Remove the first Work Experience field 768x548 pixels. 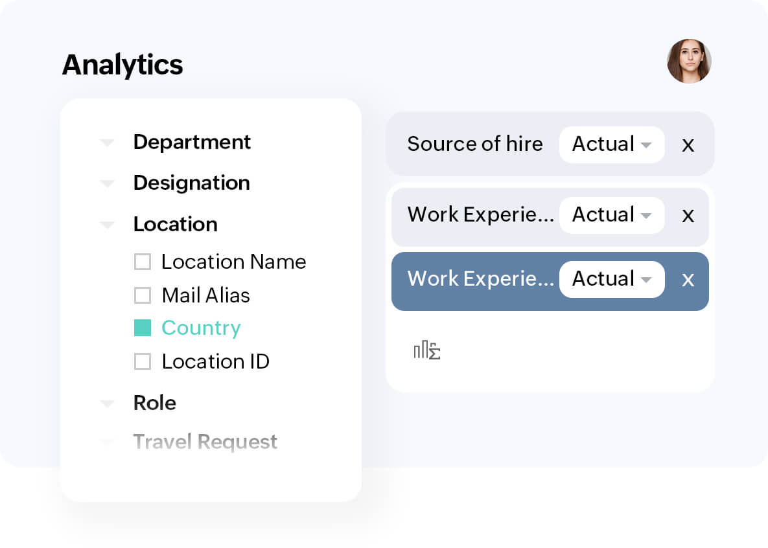tap(688, 215)
